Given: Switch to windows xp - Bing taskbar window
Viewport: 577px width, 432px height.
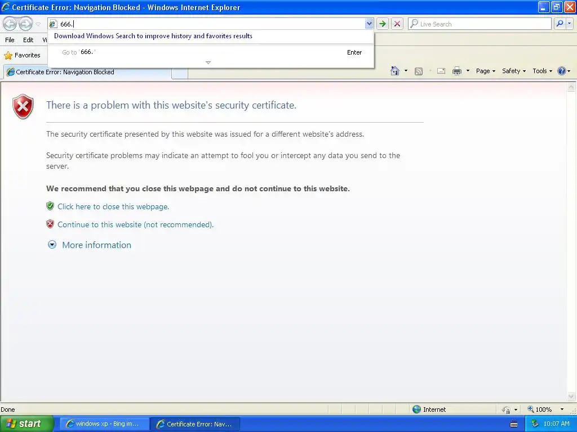Looking at the screenshot, I should pos(104,424).
